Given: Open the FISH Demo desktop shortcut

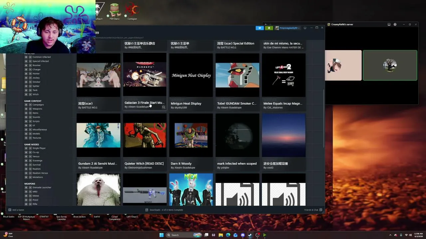Looking at the screenshot, I should [x=114, y=11].
